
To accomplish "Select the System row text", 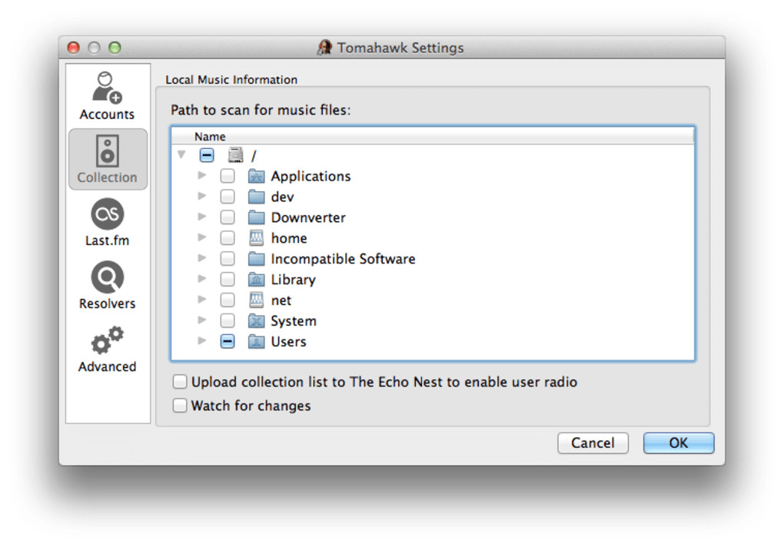I will [x=294, y=321].
